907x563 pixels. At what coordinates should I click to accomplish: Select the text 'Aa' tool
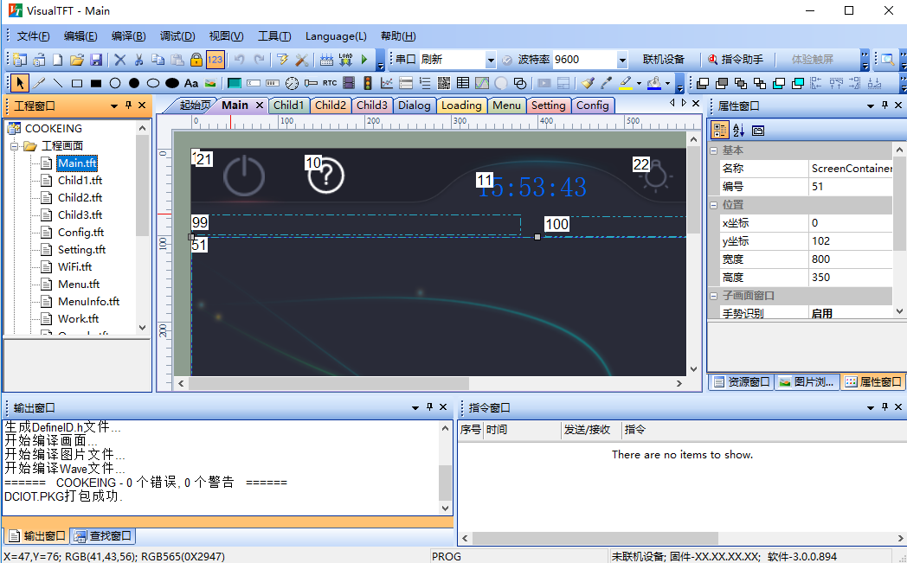[x=190, y=83]
